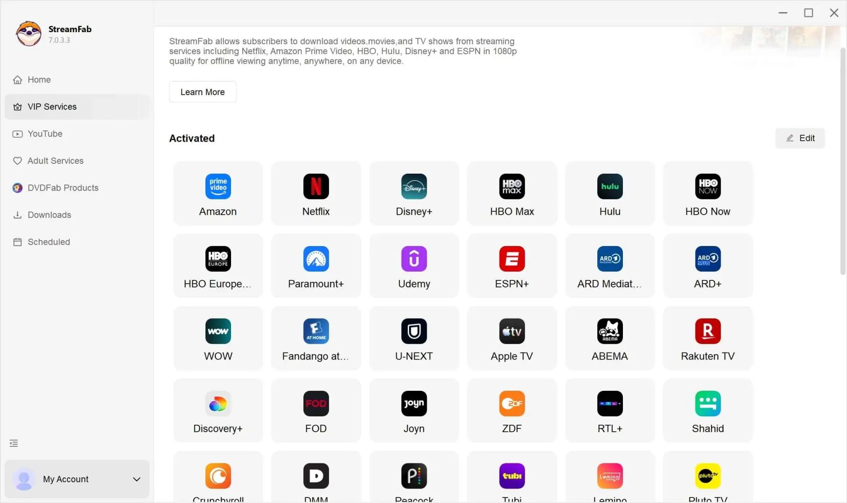Select the Shahid service icon
Screen dimensions: 847x503
[x=708, y=403]
